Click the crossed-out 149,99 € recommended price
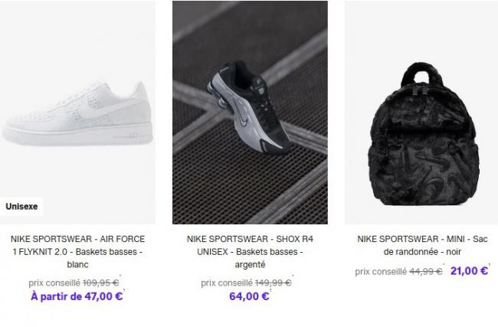 click(274, 283)
